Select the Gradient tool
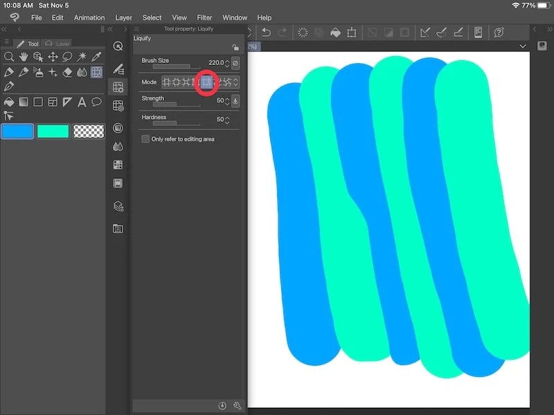The image size is (554, 415). pos(24,102)
